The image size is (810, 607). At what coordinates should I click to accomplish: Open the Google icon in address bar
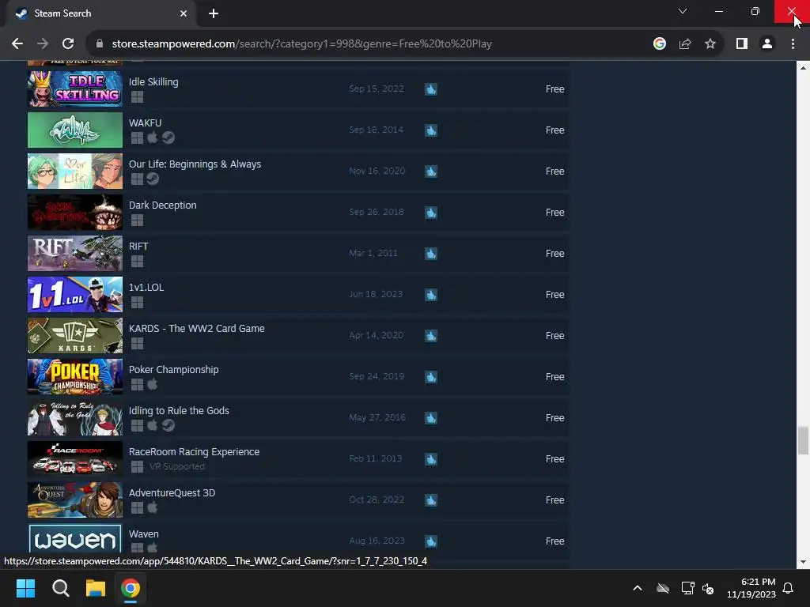click(660, 44)
